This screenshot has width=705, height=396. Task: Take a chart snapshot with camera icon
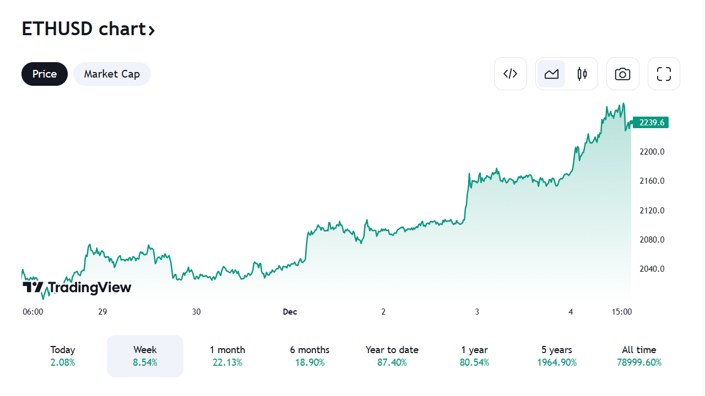pyautogui.click(x=623, y=74)
